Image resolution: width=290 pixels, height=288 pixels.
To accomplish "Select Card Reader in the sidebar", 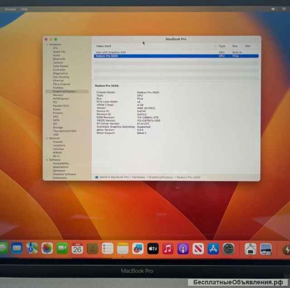I will pyautogui.click(x=60, y=66).
